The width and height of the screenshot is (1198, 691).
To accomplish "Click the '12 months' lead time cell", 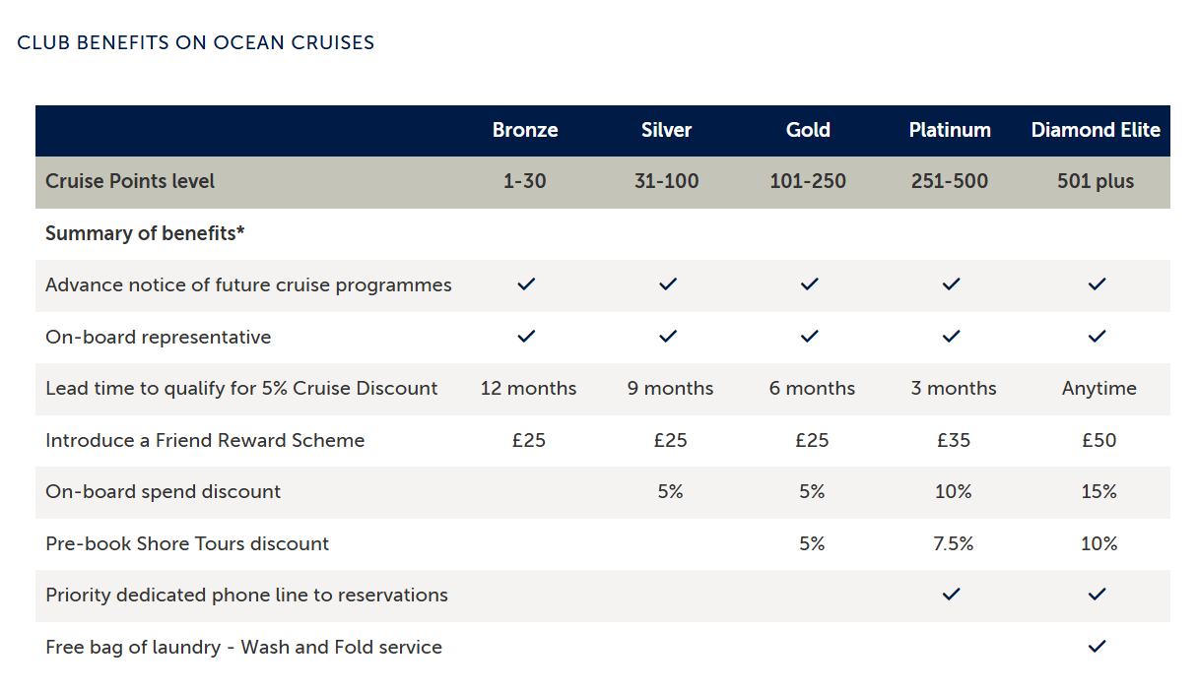I will pyautogui.click(x=528, y=388).
